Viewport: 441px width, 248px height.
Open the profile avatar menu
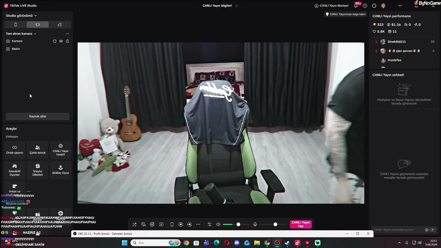click(383, 6)
